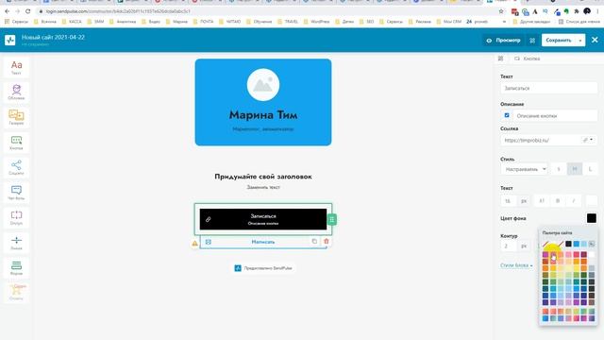Add a Social links block
This screenshot has width=604, height=340.
[16, 167]
